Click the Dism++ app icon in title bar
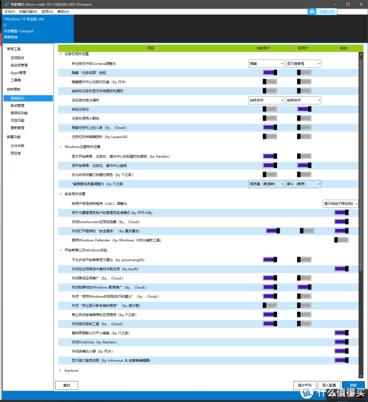 (x=6, y=4)
